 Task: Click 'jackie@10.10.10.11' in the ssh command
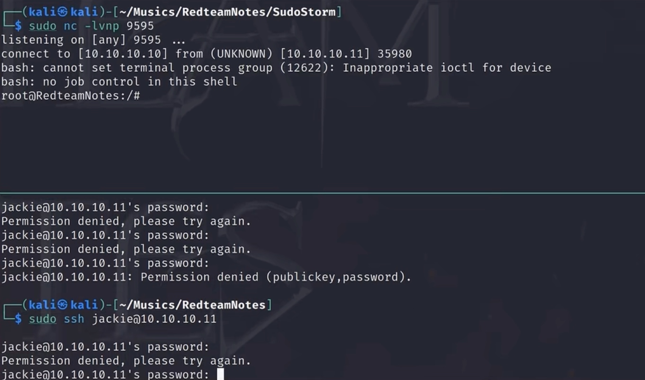(154, 319)
